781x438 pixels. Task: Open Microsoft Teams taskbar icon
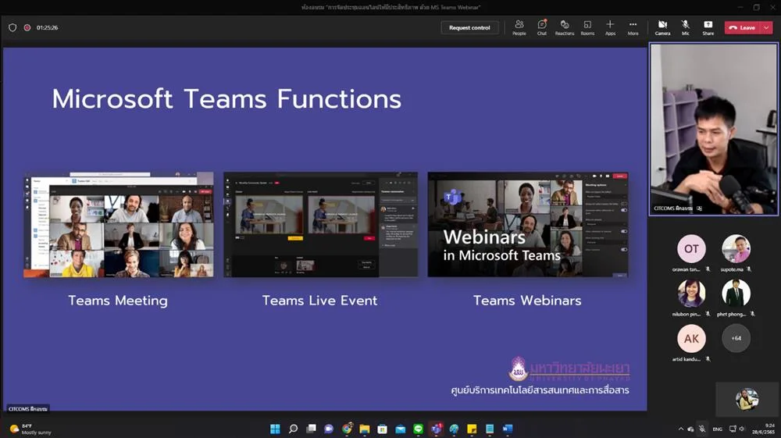click(437, 429)
